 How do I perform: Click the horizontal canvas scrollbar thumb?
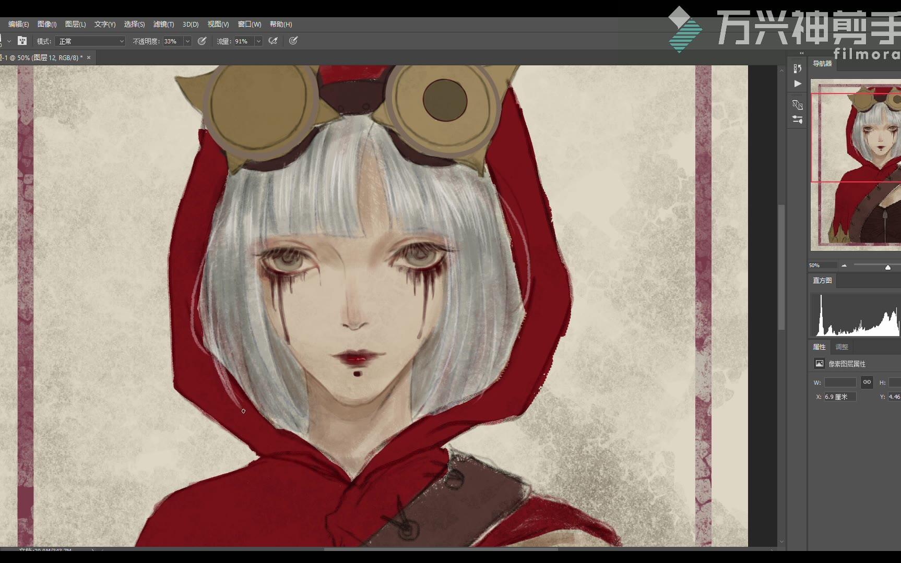[x=441, y=549]
